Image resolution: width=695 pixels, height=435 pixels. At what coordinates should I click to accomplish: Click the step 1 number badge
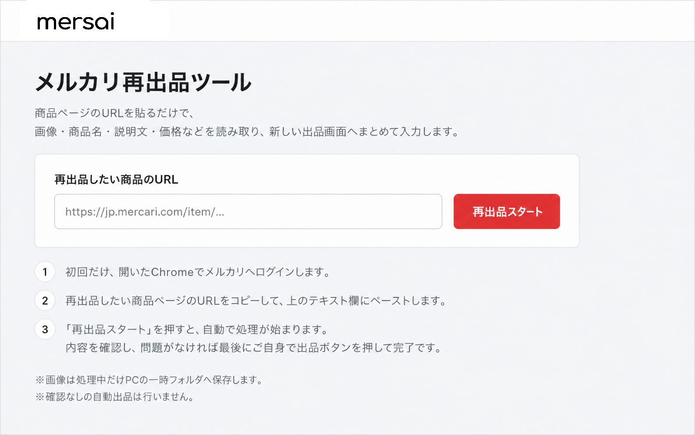click(x=45, y=272)
